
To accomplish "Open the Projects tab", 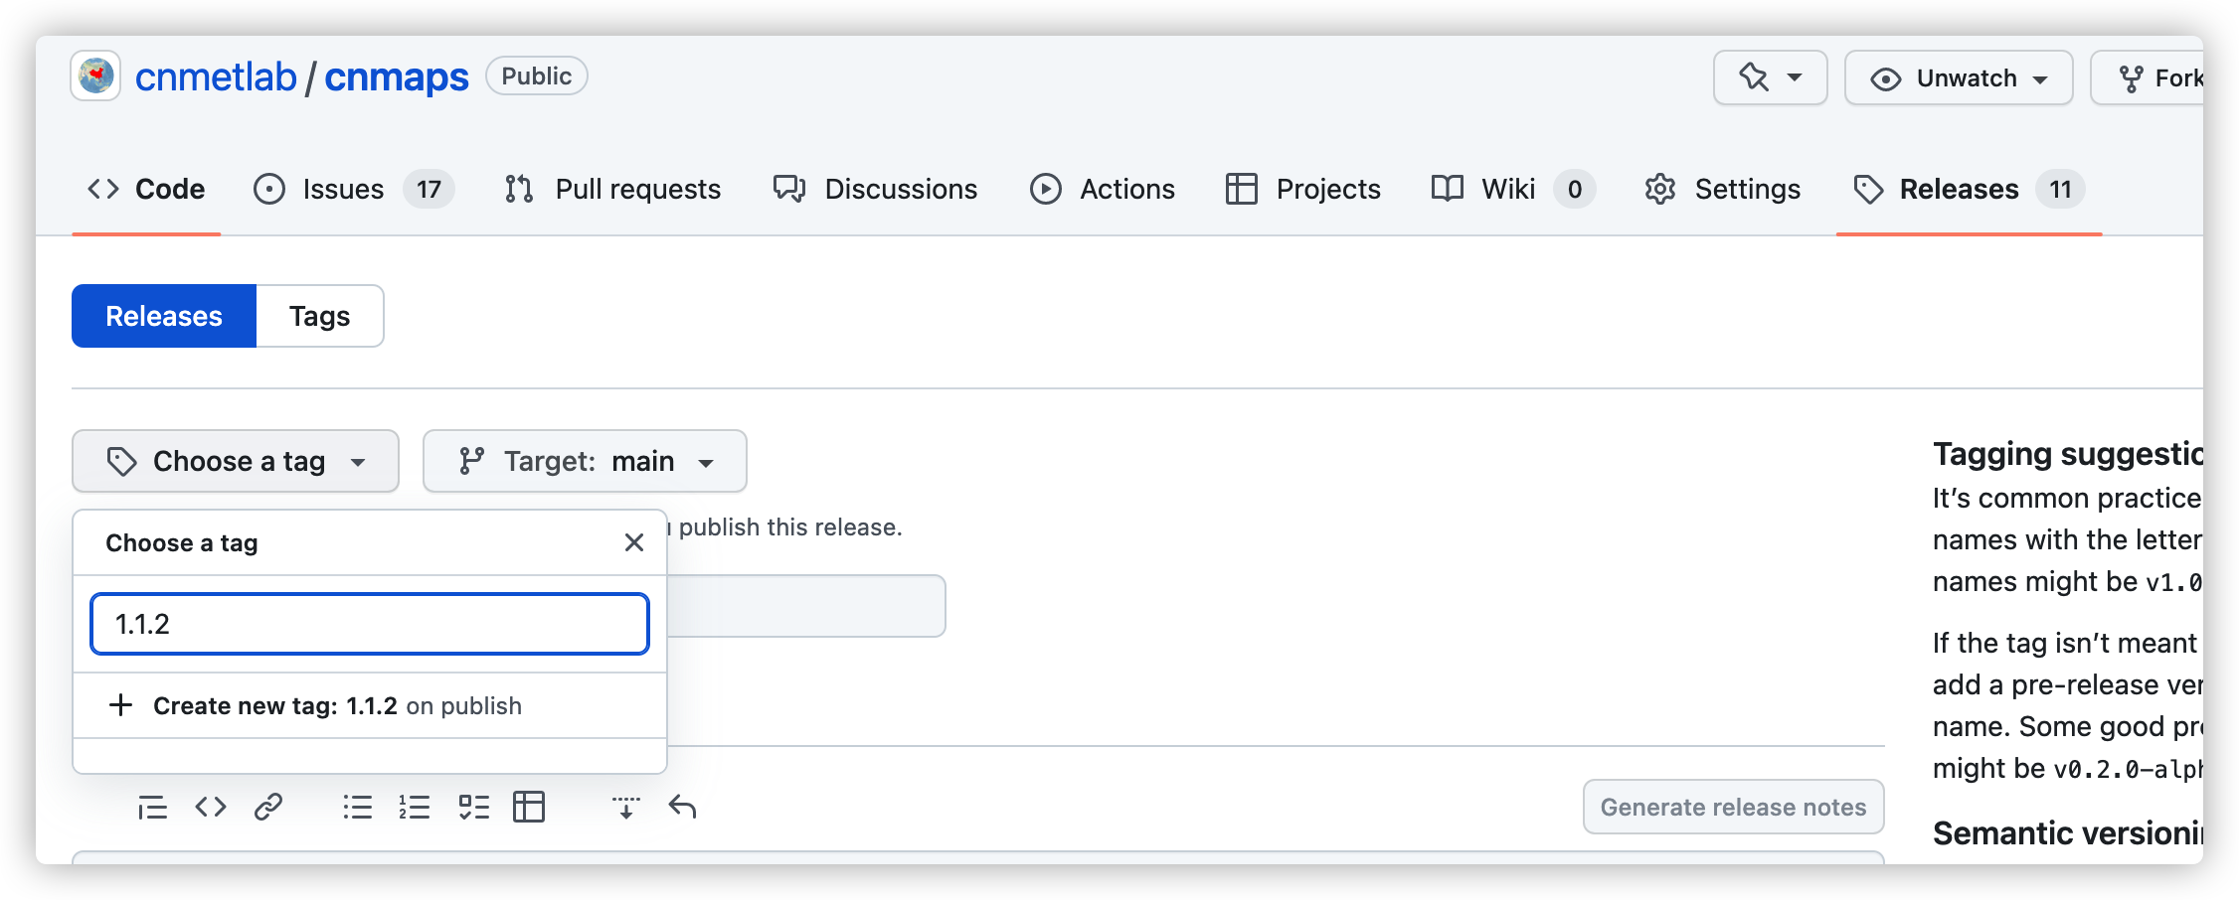I will [1302, 189].
